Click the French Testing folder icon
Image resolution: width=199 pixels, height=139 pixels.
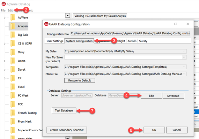[x=13, y=113]
